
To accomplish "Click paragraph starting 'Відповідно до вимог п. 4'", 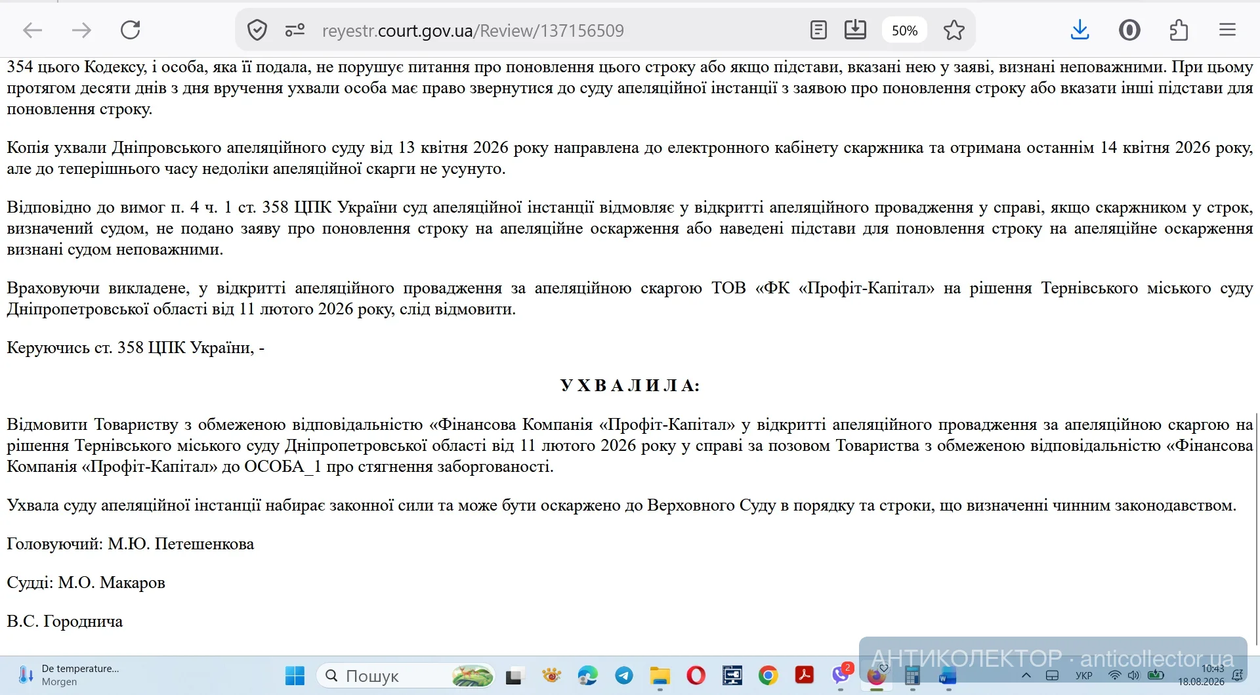I will 630,228.
